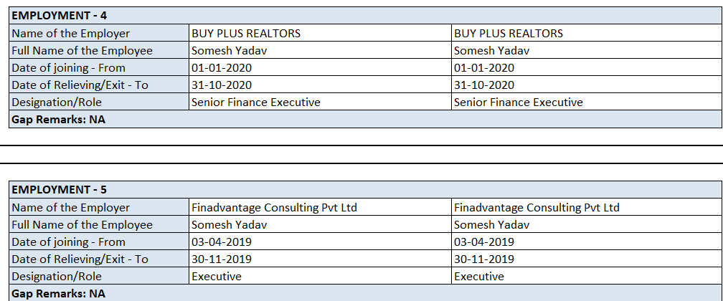Select the first 03-04-2019 joining date cell
The width and height of the screenshot is (723, 301).
[222, 242]
